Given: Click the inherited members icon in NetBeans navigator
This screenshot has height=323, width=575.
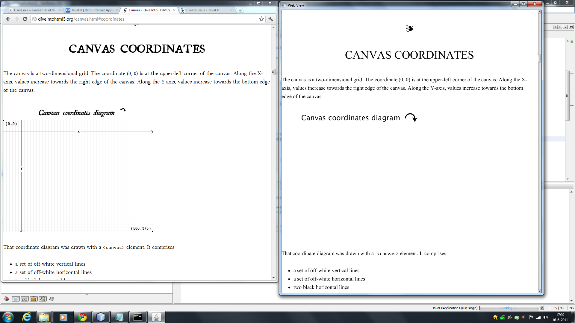Looking at the screenshot, I should 7,299.
